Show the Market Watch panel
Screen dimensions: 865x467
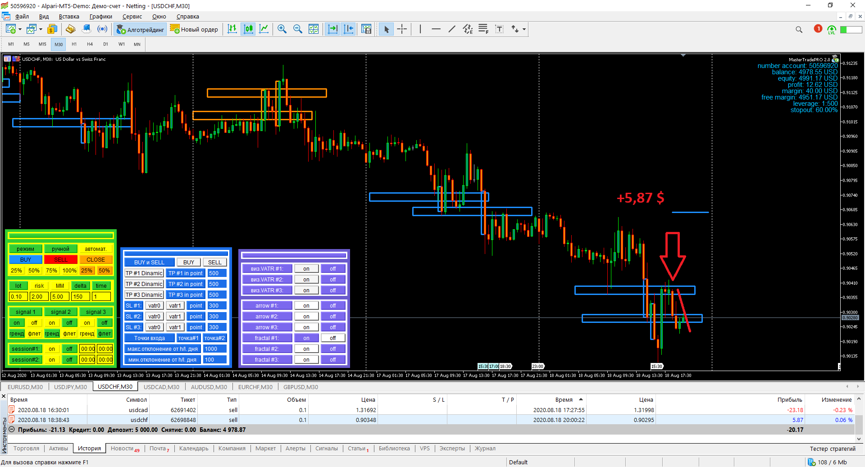tap(52, 29)
